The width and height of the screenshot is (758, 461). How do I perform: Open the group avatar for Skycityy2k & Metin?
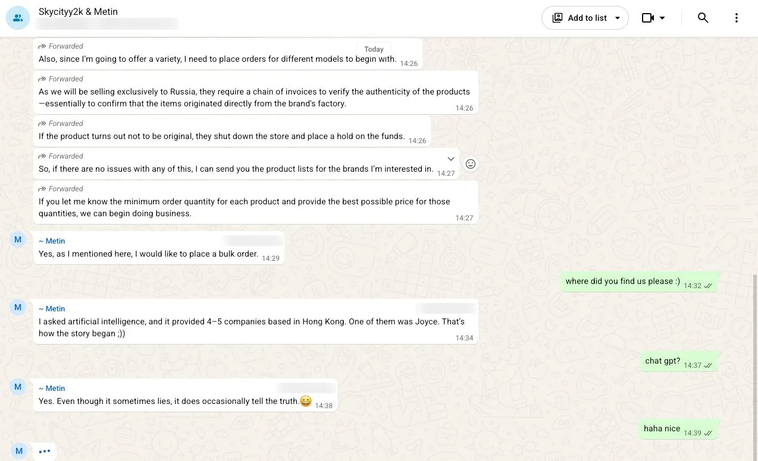tap(18, 18)
